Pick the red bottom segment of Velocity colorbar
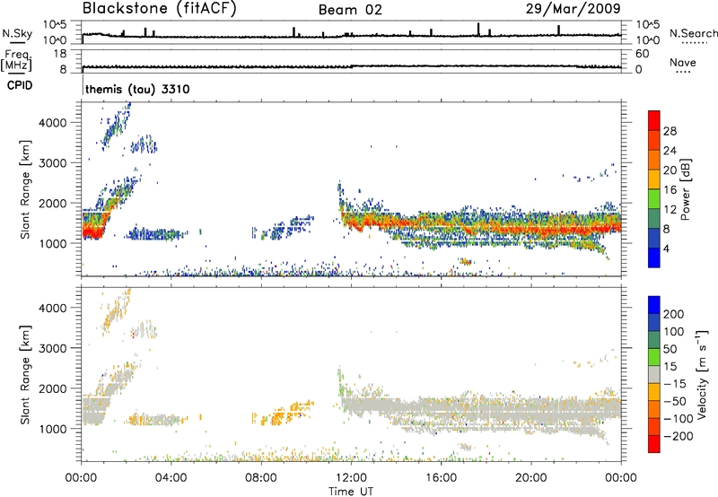 [x=654, y=443]
